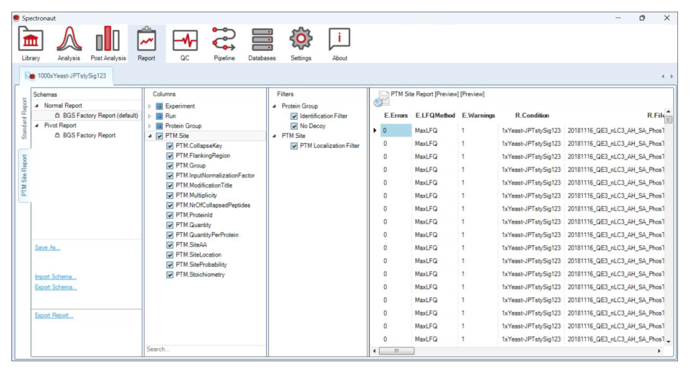Open the Library perspective
The width and height of the screenshot is (690, 373).
(x=30, y=44)
